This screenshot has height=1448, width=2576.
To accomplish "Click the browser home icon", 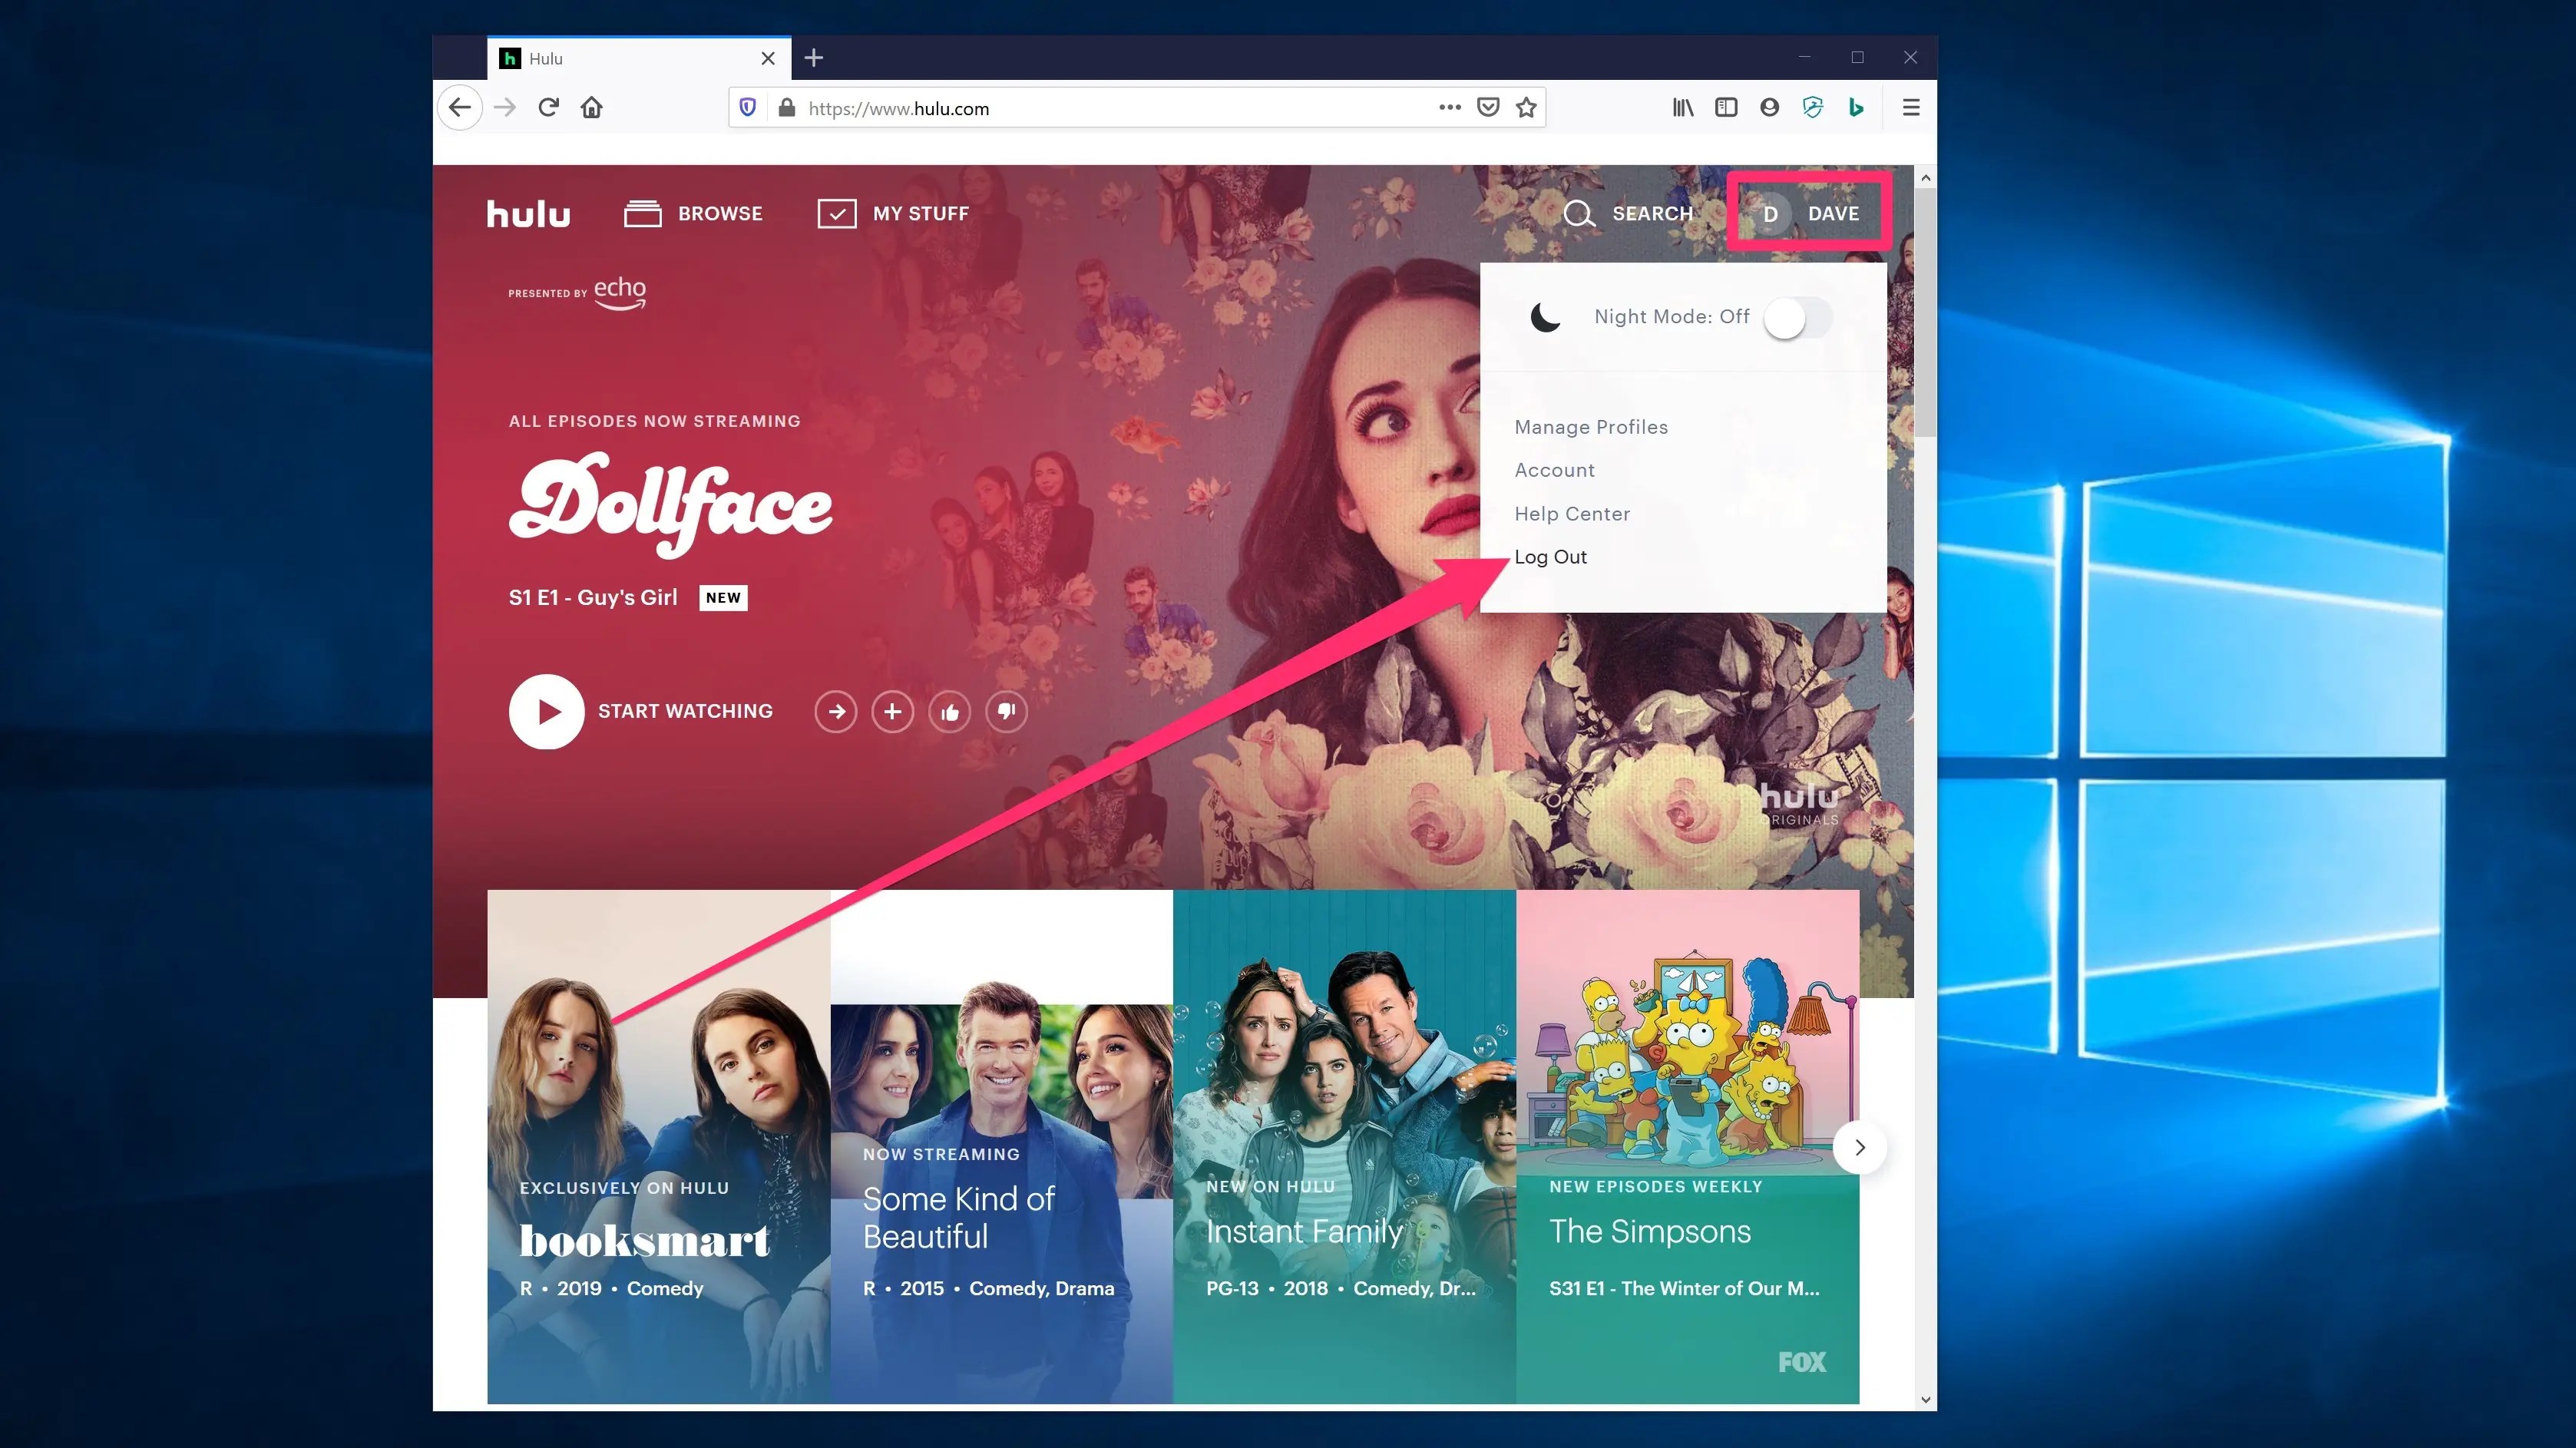I will point(592,107).
